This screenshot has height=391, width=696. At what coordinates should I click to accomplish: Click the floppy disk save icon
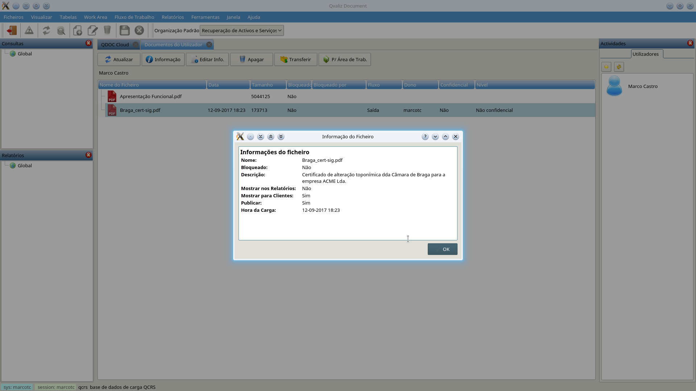coord(124,30)
